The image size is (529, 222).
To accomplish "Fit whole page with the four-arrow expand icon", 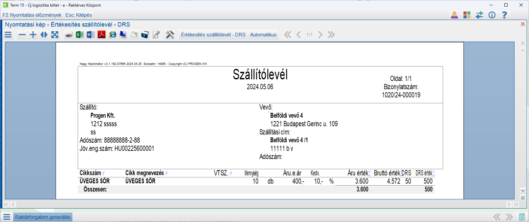I will (55, 35).
